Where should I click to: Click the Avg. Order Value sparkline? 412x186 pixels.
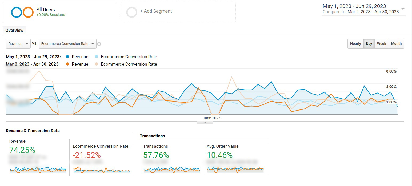point(235,169)
